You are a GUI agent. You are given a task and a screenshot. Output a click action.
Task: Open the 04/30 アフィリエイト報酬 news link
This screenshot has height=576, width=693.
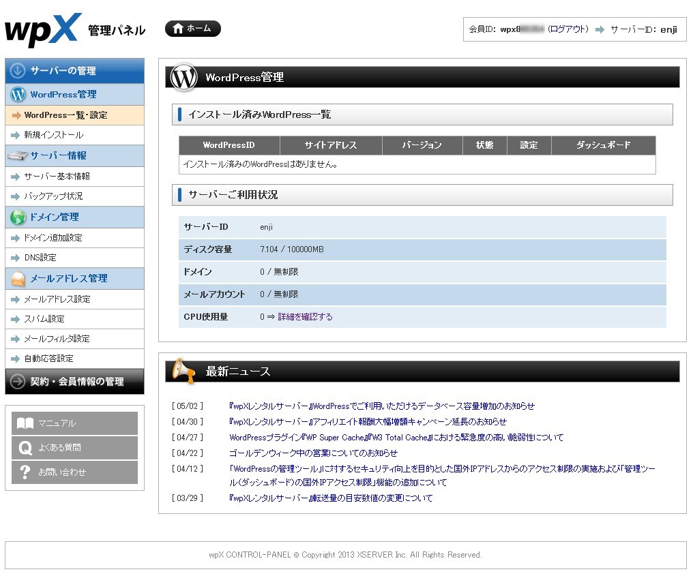tap(368, 421)
